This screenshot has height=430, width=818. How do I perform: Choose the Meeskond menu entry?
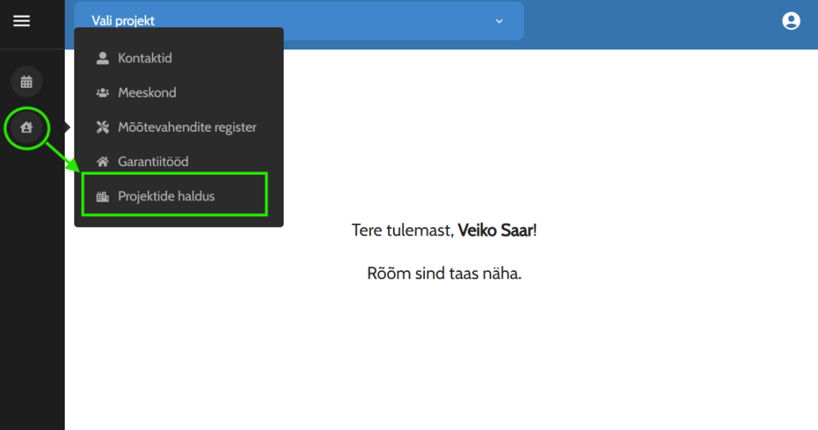(x=147, y=93)
